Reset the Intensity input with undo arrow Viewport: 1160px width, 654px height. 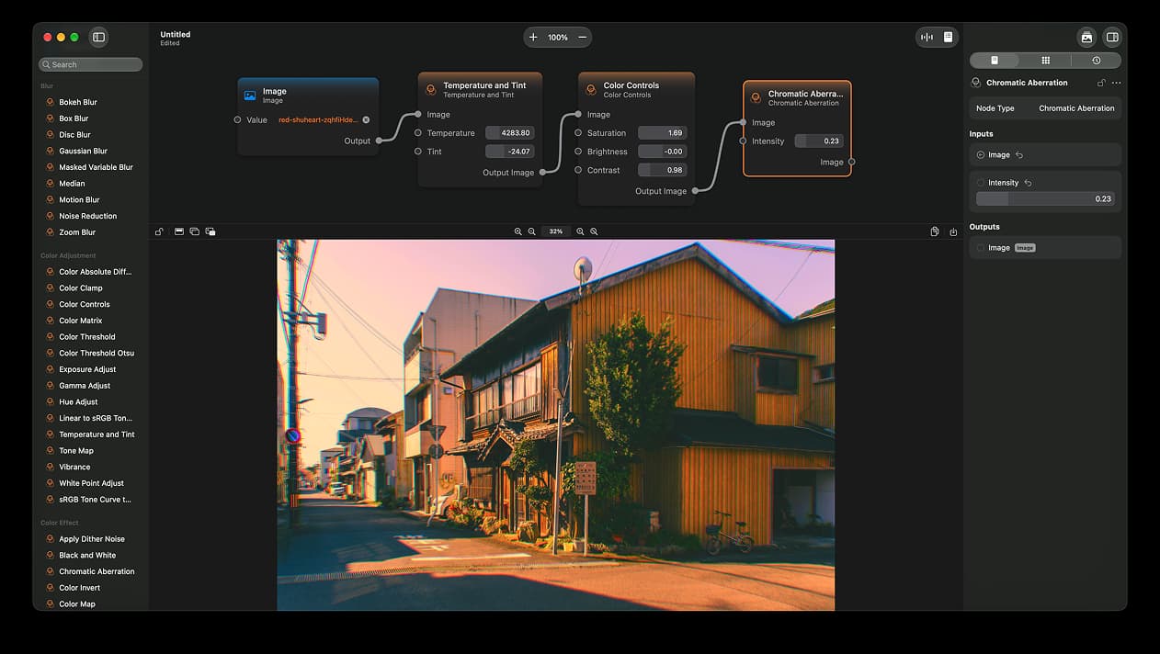[x=1028, y=183]
